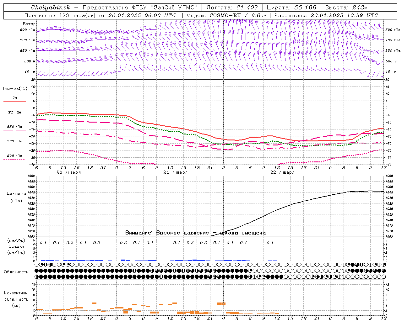Click the "Осадки" precipitation label
Viewport: 402px width, 321px height.
[16, 246]
